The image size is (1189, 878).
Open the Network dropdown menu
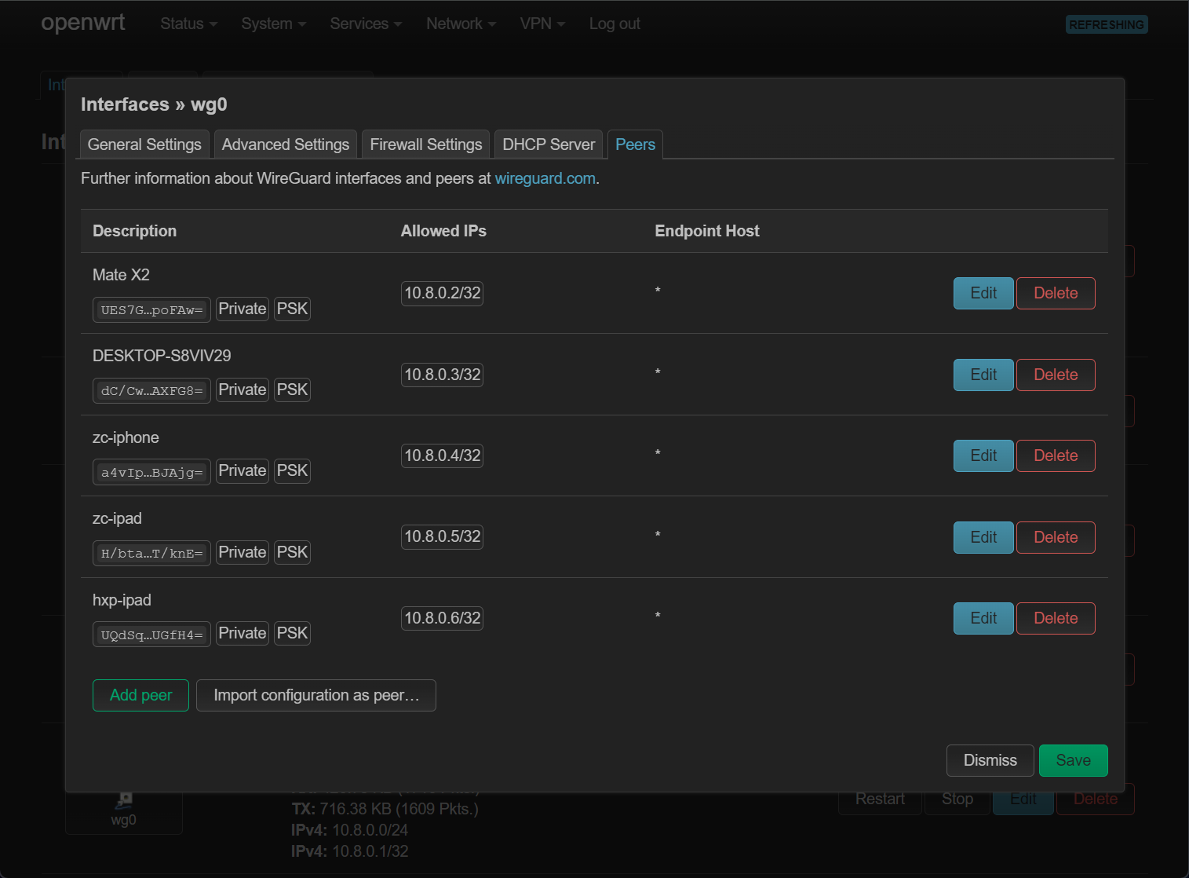[x=461, y=24]
